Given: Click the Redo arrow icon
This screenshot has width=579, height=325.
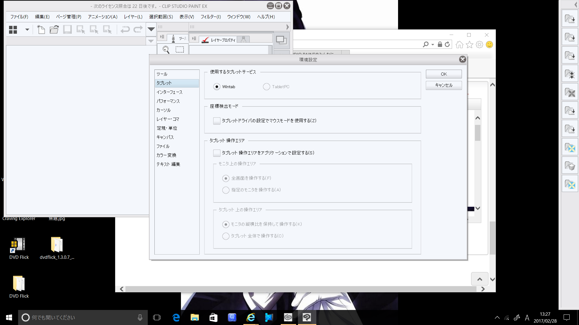Looking at the screenshot, I should click(x=138, y=29).
